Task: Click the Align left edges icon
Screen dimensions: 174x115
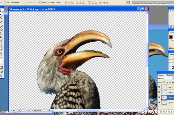Action: pyautogui.click(x=77, y=2)
